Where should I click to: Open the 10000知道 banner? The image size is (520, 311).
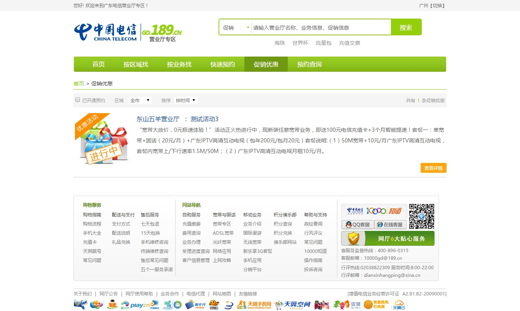374,211
